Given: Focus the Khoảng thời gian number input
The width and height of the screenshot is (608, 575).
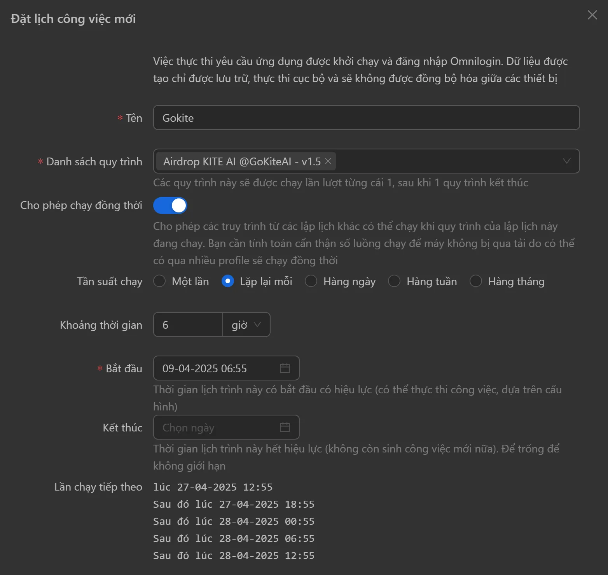Looking at the screenshot, I should click(188, 324).
